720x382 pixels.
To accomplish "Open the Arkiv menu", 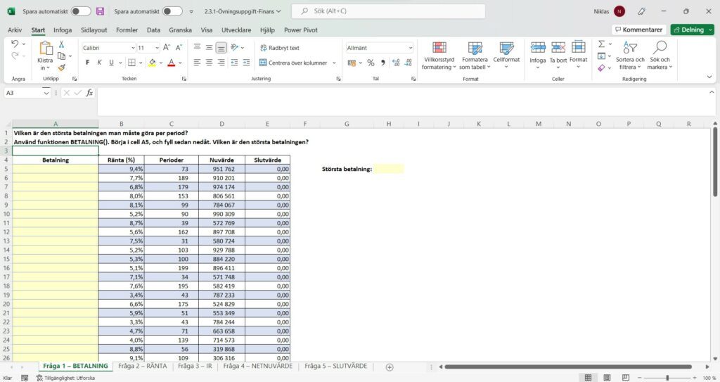I will click(x=15, y=30).
